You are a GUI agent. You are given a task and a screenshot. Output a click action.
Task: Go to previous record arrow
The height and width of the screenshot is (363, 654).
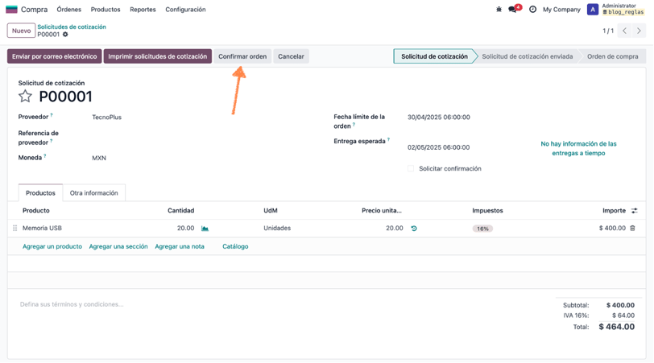(x=624, y=31)
